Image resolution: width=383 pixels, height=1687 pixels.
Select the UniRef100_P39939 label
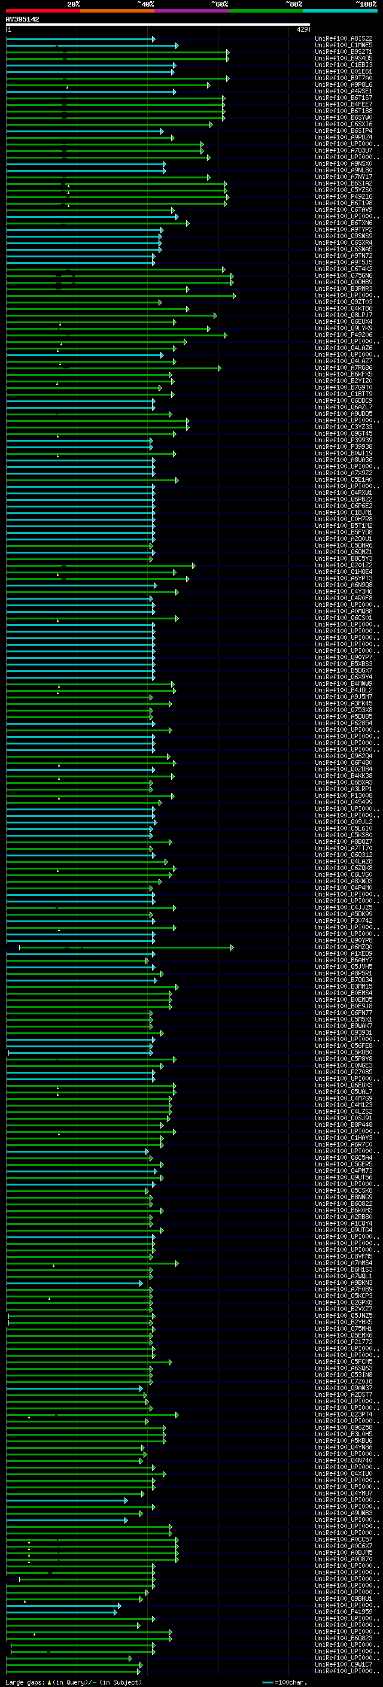click(x=344, y=440)
